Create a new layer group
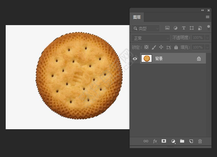This screenshot has height=157, width=217. [x=182, y=141]
